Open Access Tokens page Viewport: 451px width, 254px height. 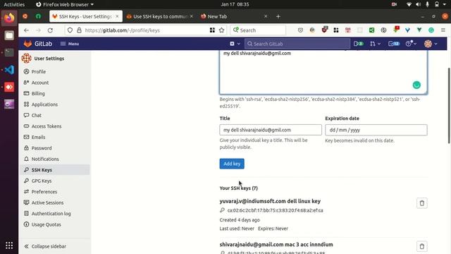(x=47, y=126)
